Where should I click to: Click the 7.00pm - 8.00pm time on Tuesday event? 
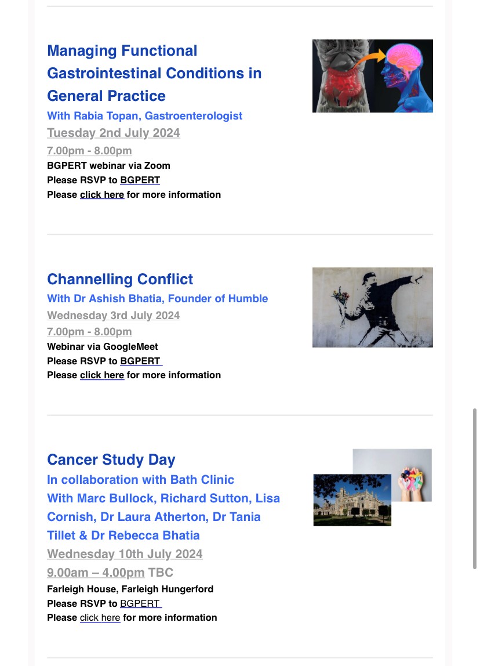pyautogui.click(x=89, y=151)
